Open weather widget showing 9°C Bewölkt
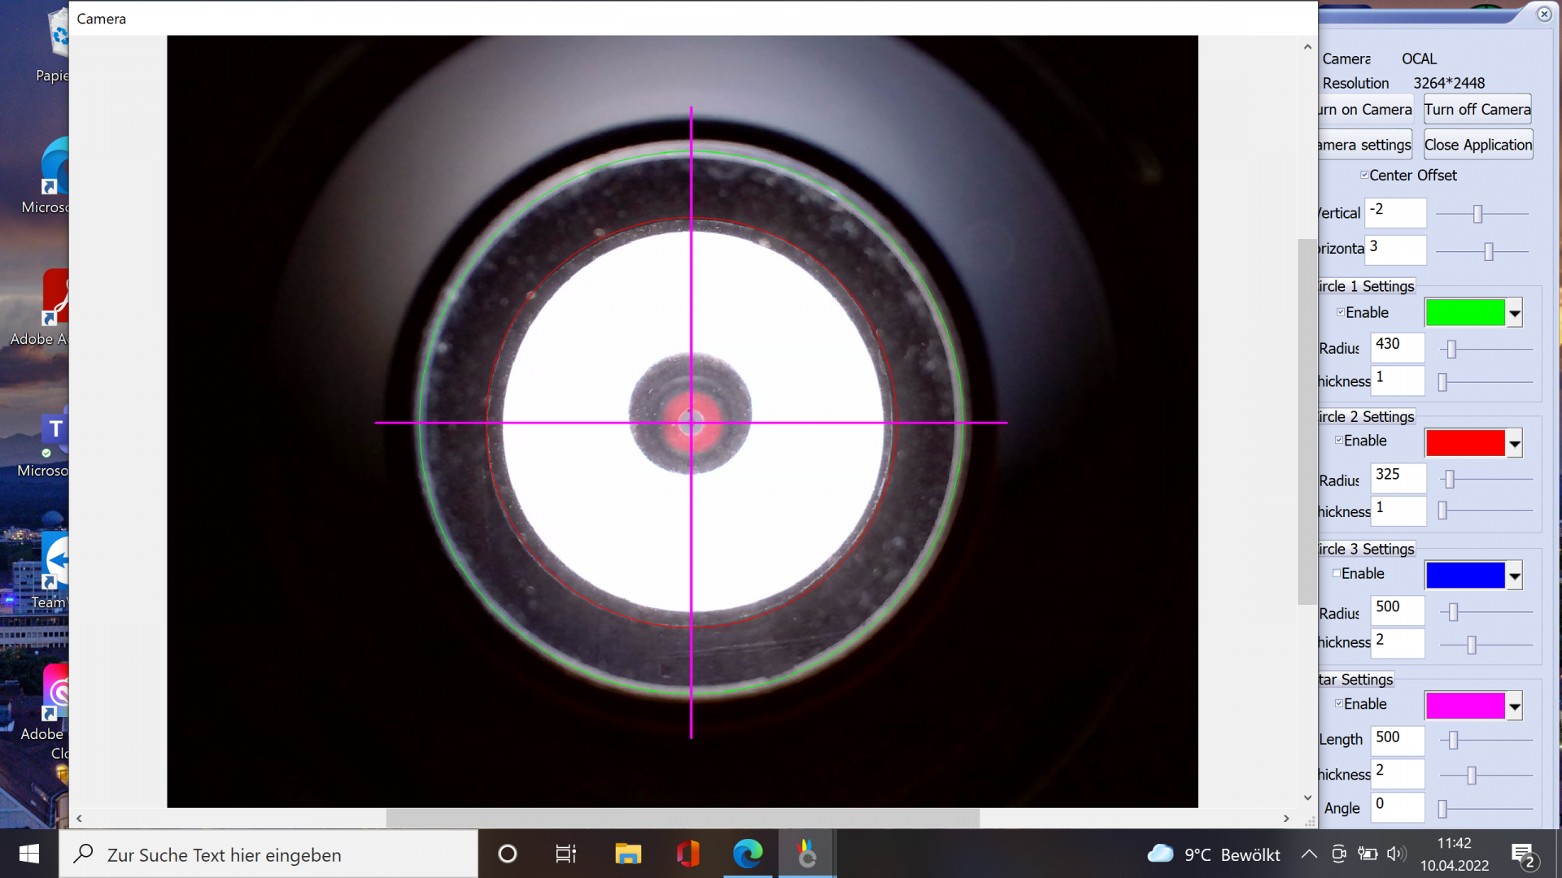This screenshot has height=878, width=1562. click(x=1213, y=854)
